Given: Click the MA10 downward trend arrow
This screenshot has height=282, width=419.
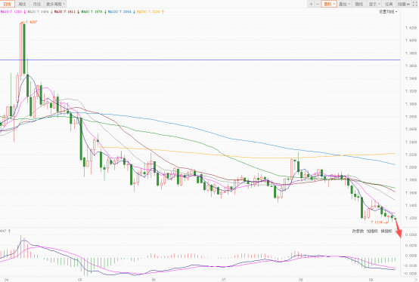Looking at the screenshot, I should 25,12.
